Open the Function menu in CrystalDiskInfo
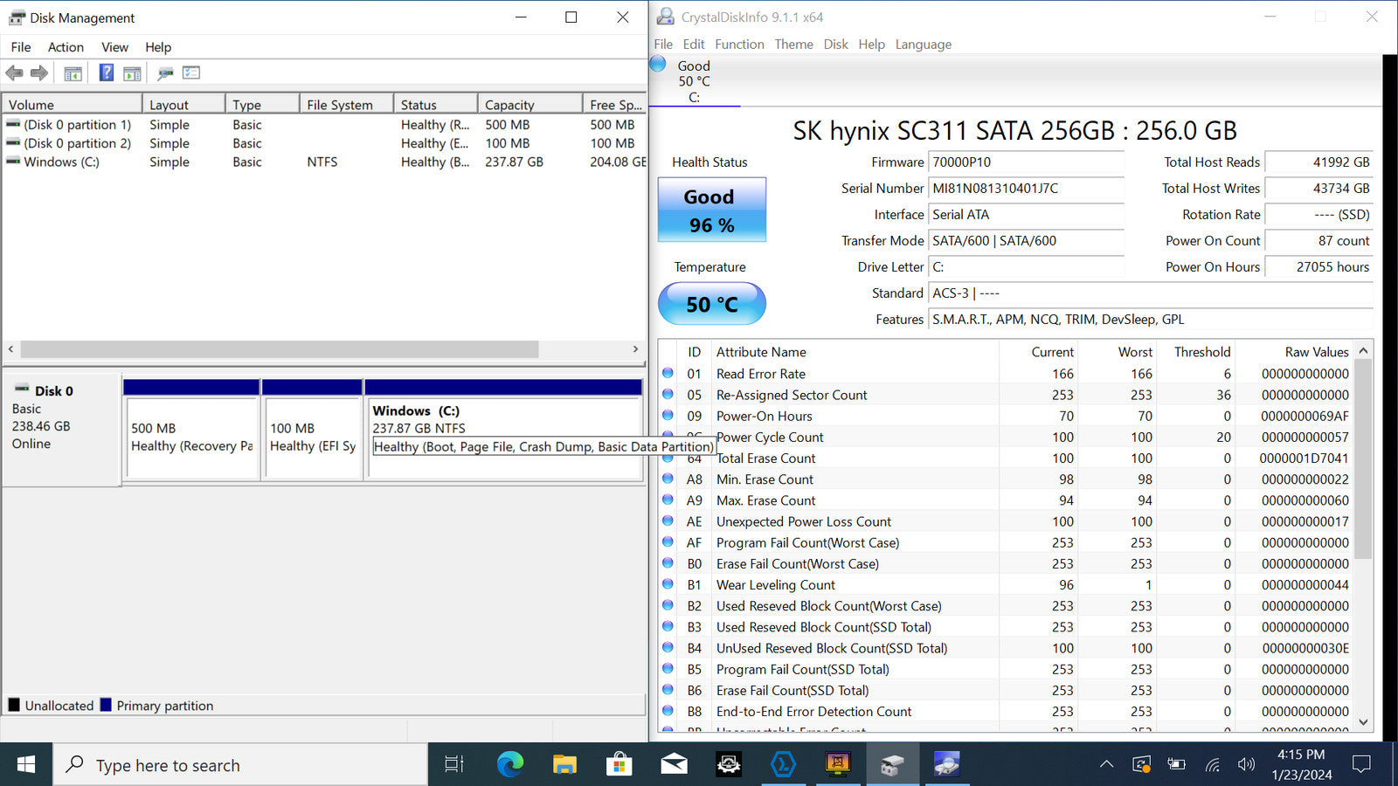 739,45
